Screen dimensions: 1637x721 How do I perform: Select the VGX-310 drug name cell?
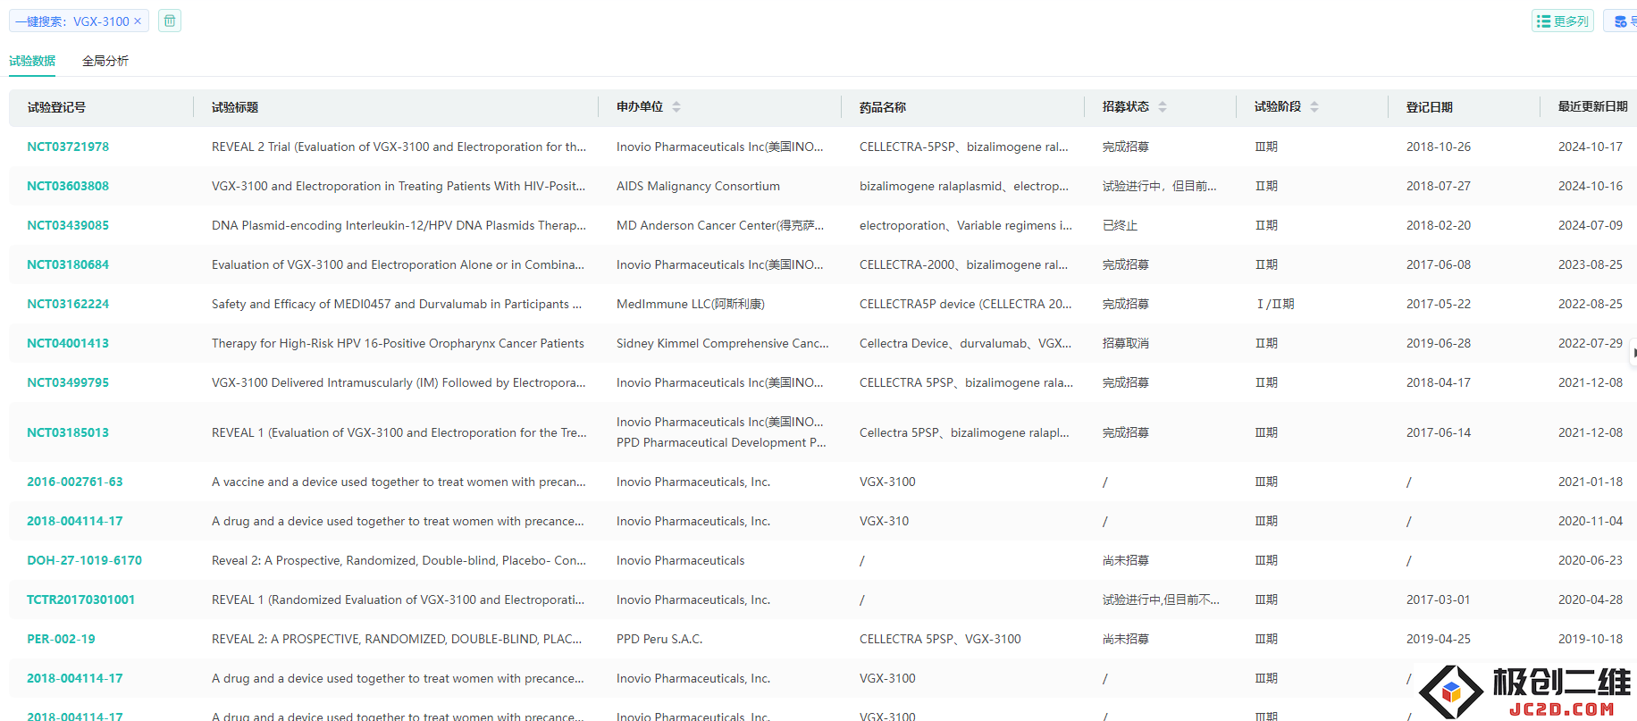click(x=884, y=521)
